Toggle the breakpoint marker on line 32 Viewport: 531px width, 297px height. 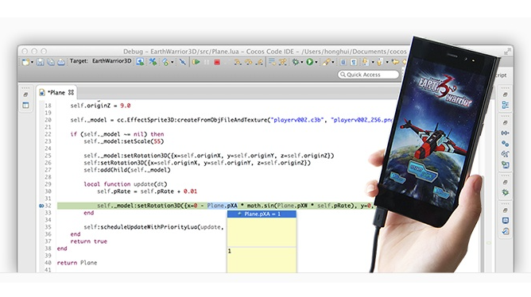click(41, 206)
